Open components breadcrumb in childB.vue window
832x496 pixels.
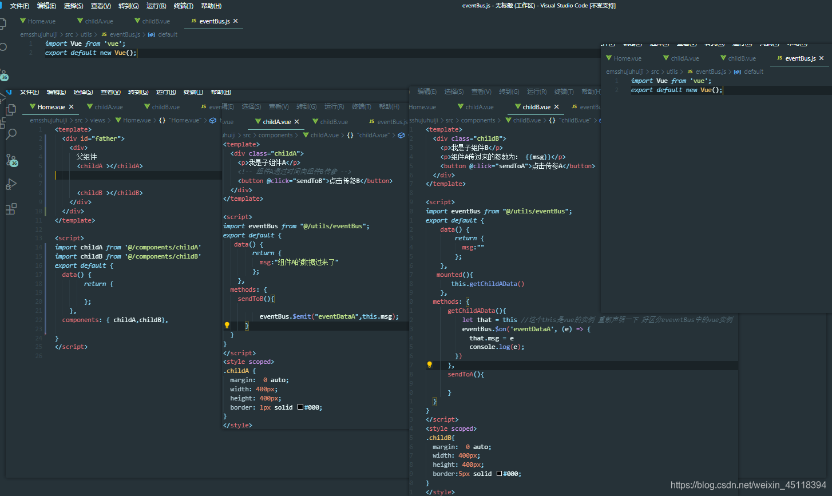[478, 120]
